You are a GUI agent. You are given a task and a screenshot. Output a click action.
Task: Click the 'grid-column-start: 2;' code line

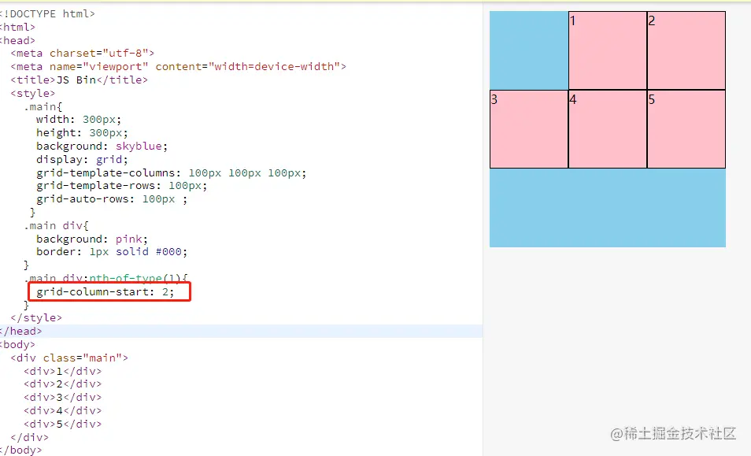coord(105,291)
